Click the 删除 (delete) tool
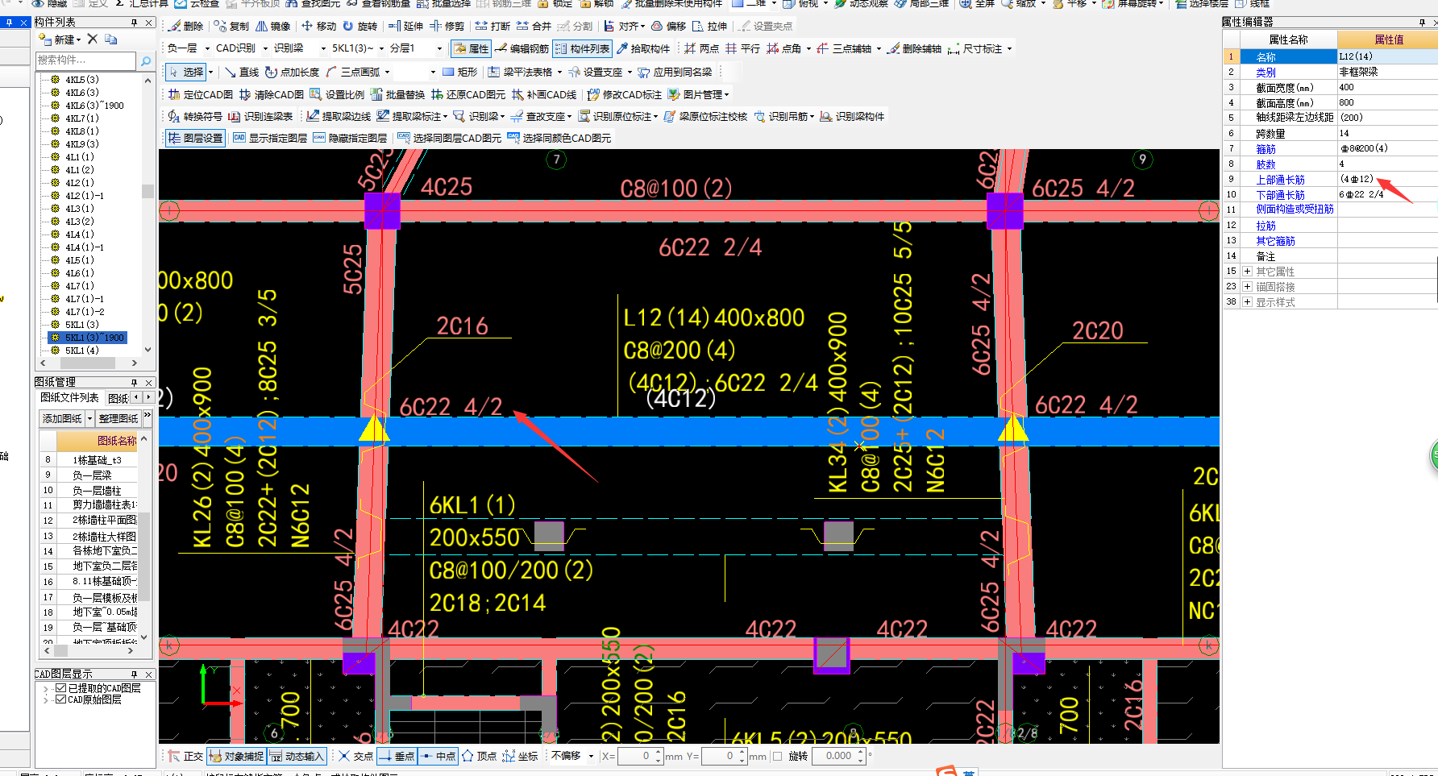This screenshot has height=776, width=1438. [187, 26]
